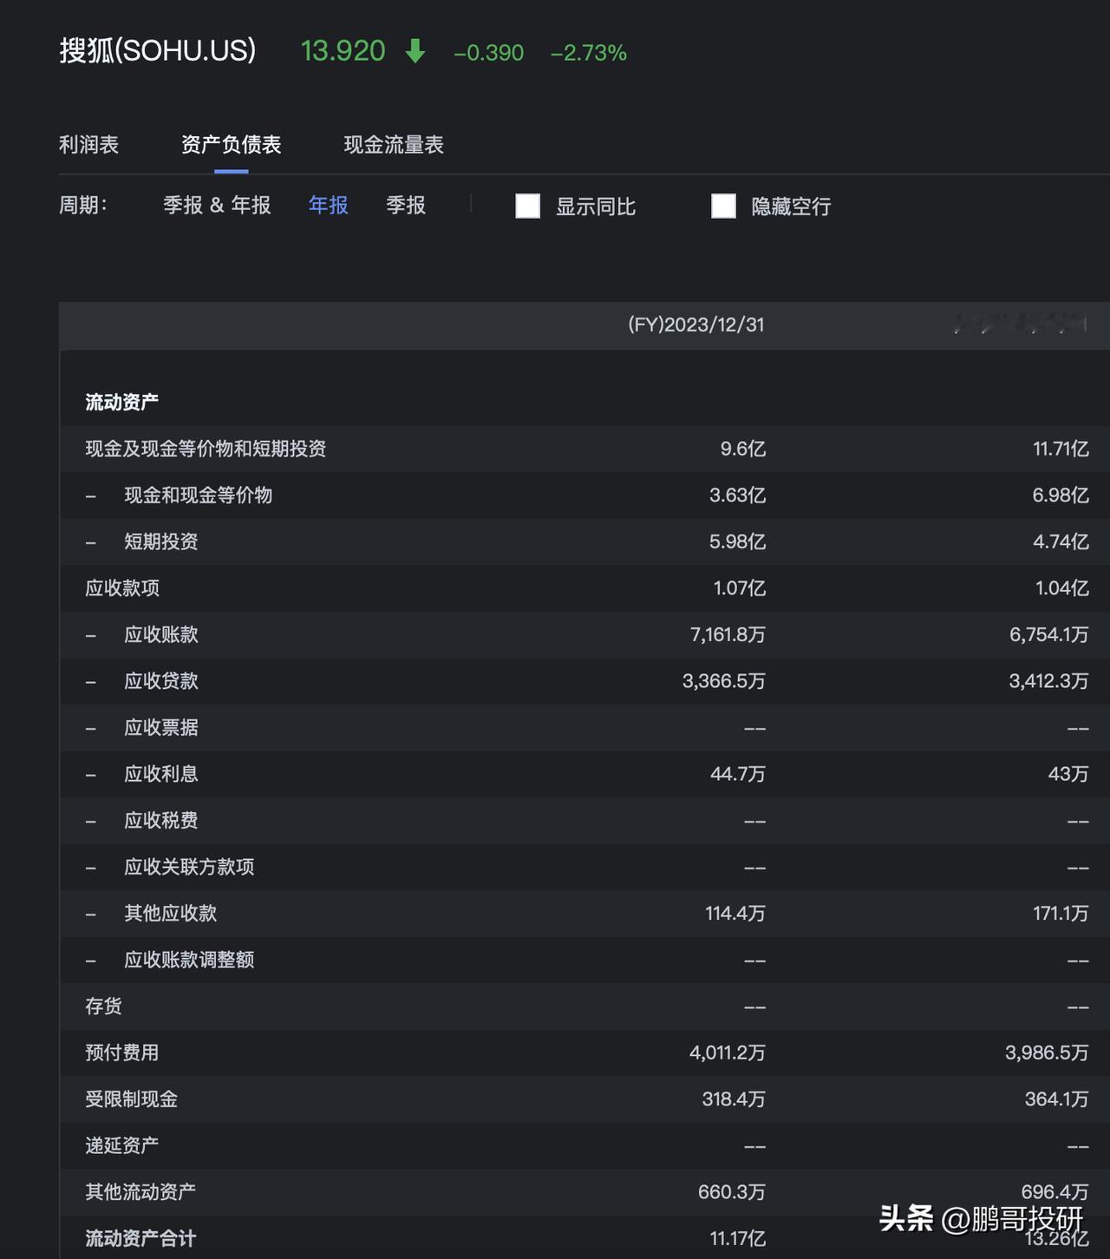Click the (FY)2023/12/31 column header
Viewport: 1110px width, 1259px height.
tap(696, 325)
